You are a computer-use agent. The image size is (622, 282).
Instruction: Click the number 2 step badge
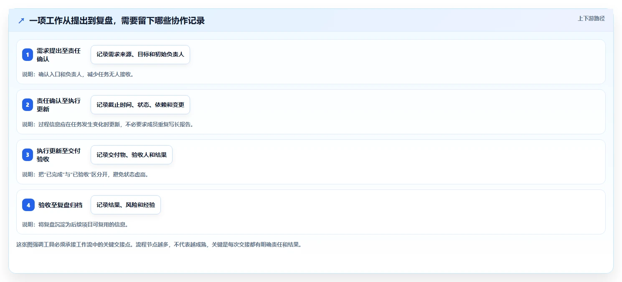pos(28,105)
